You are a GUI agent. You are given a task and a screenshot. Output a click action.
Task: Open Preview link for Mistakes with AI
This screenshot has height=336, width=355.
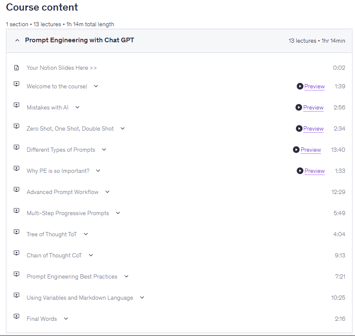pos(313,107)
